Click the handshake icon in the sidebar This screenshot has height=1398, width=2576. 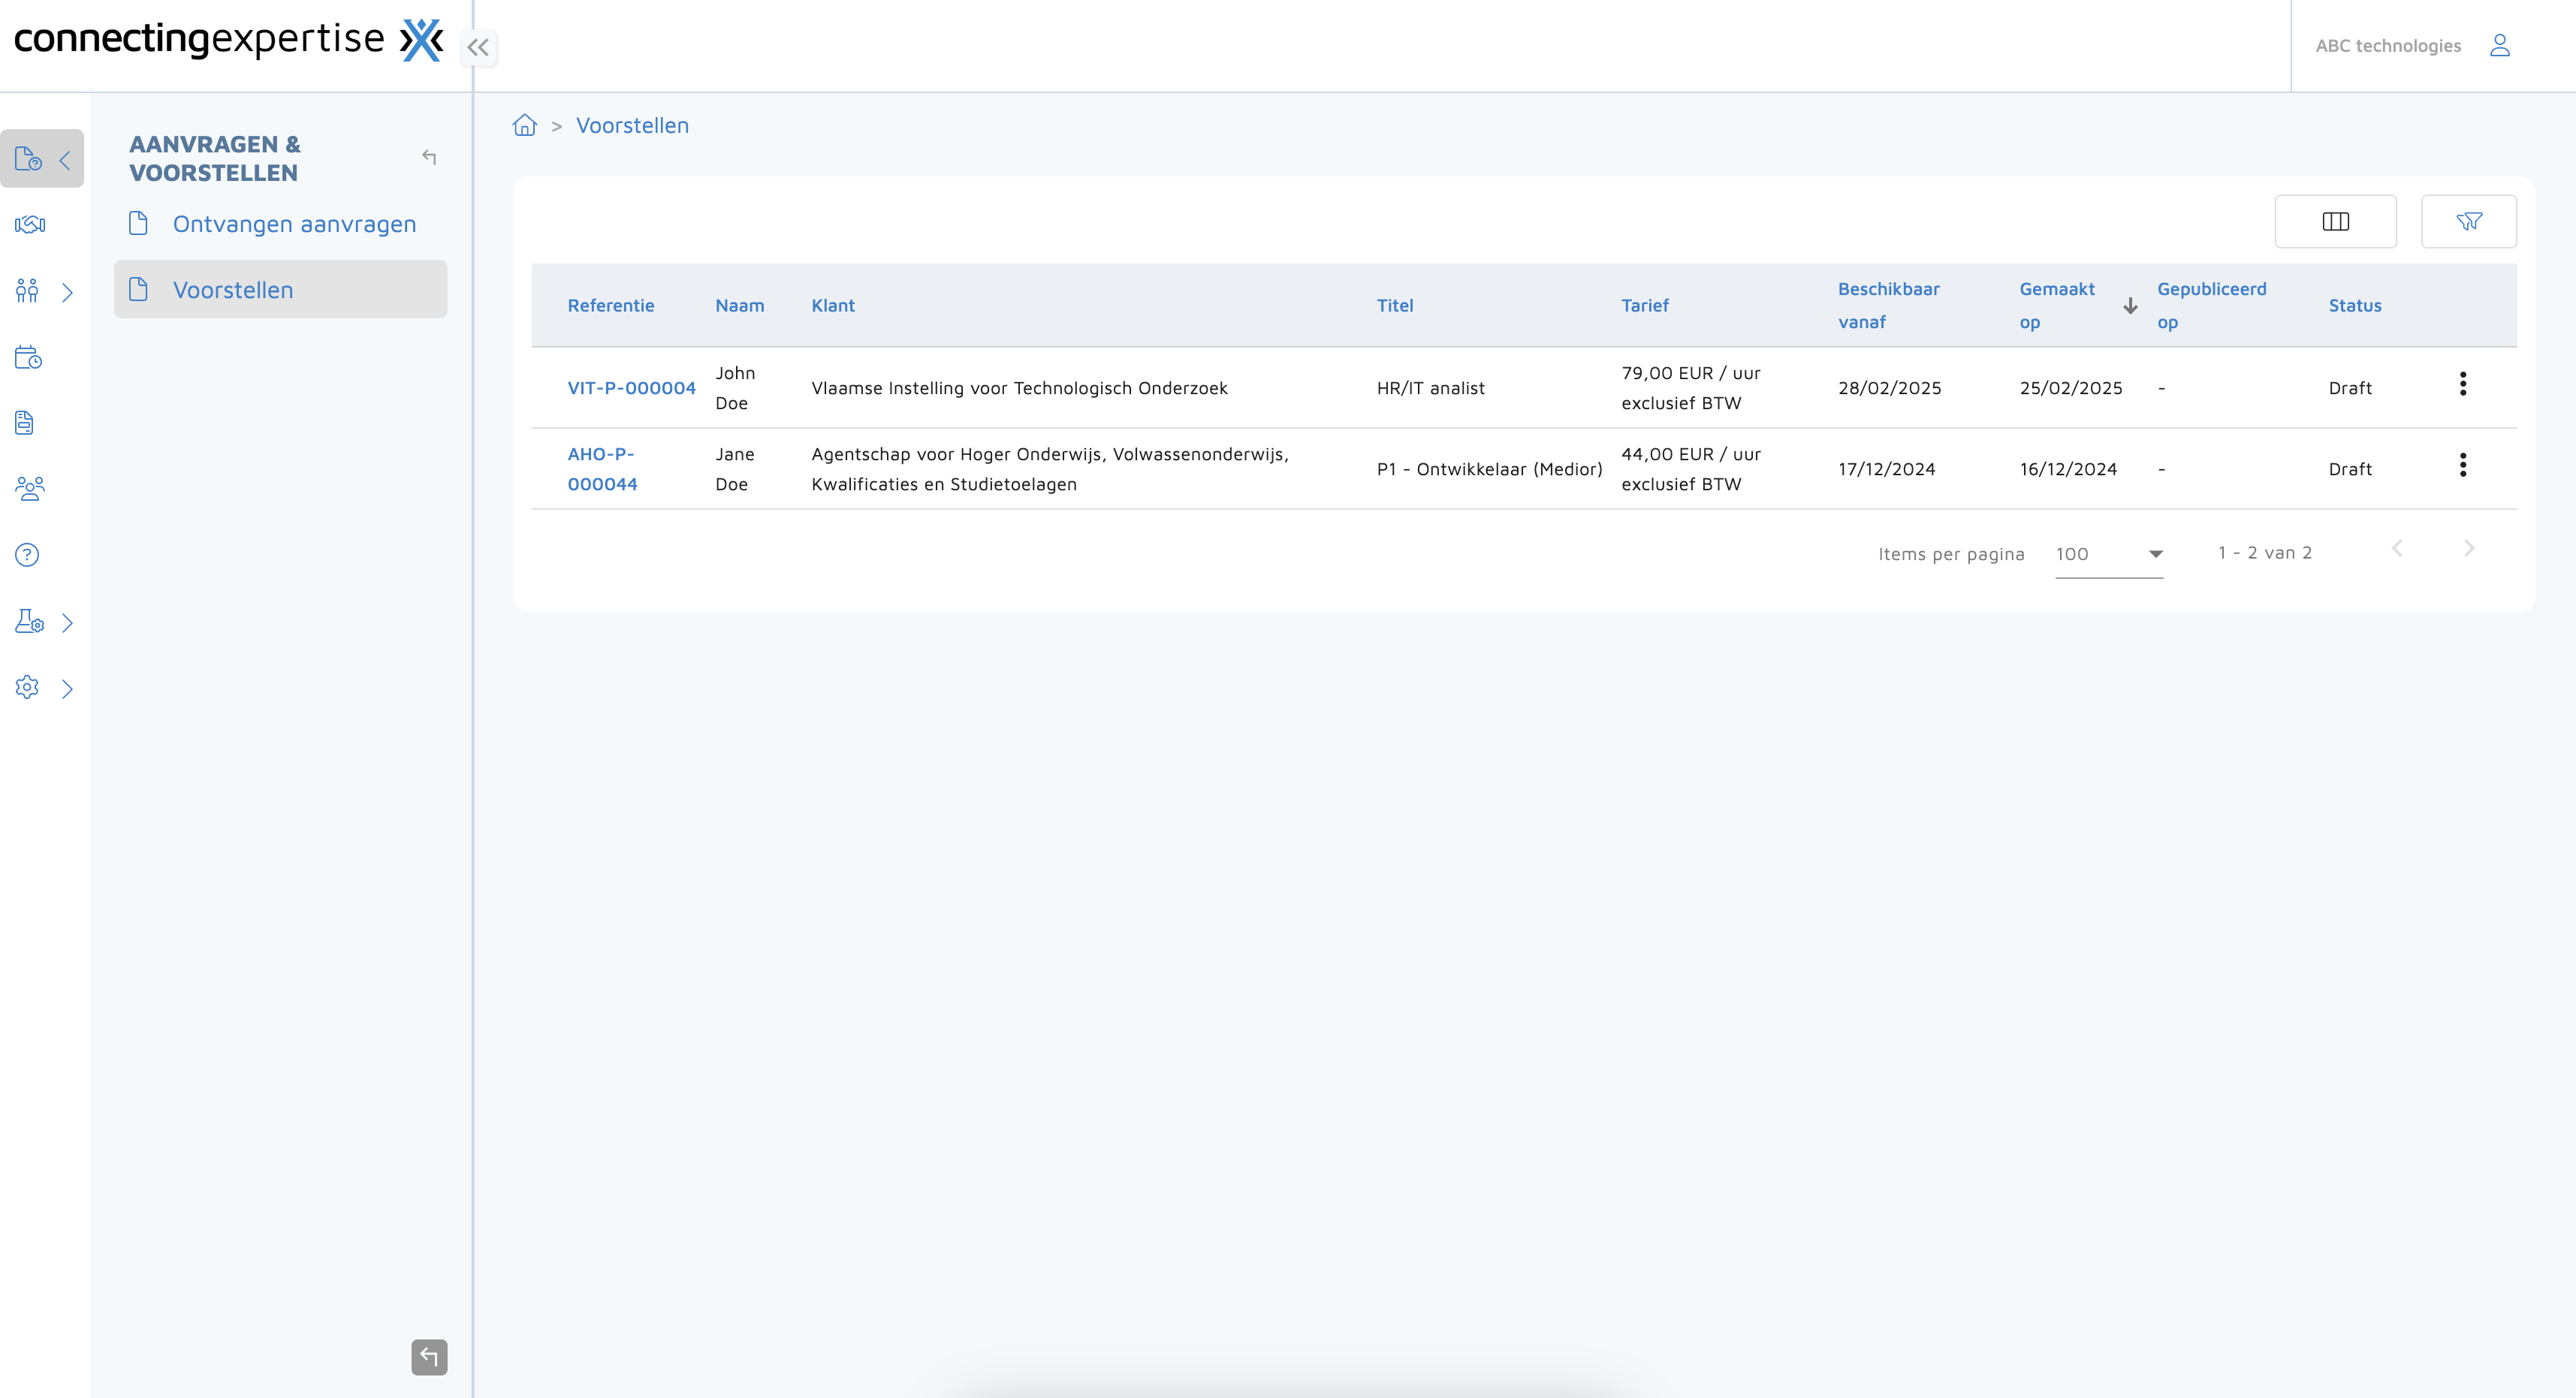coord(29,224)
